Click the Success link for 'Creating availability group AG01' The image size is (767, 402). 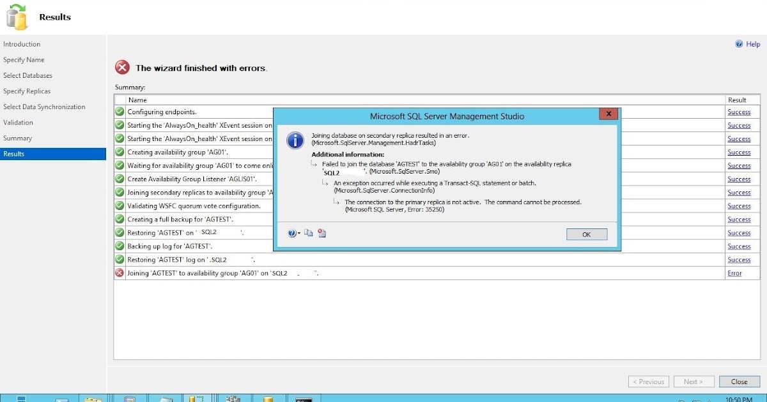739,152
